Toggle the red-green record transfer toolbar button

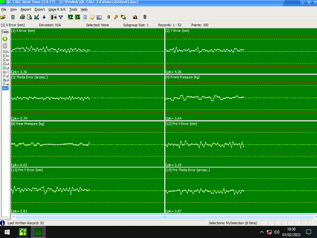[54, 17]
